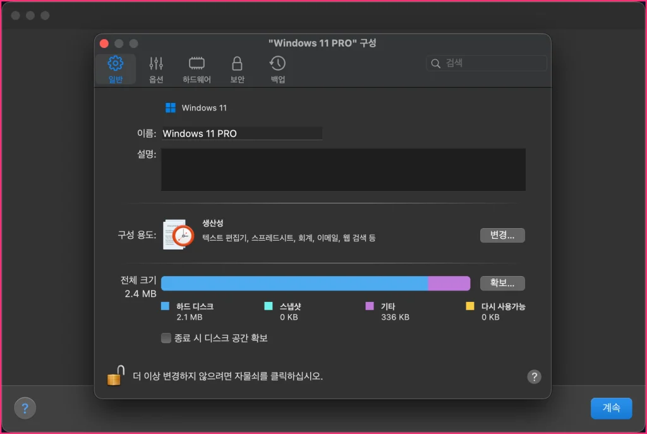Open the 옵션 sliders icon tab
This screenshot has height=434, width=647.
[x=156, y=69]
